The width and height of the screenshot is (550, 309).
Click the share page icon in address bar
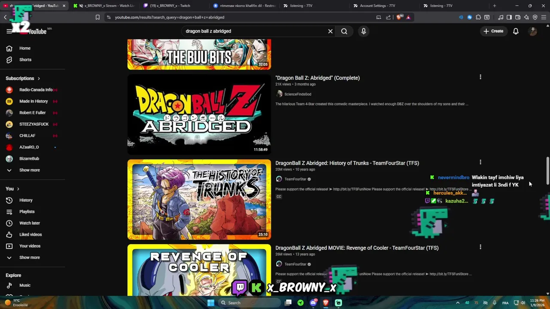pyautogui.click(x=388, y=17)
